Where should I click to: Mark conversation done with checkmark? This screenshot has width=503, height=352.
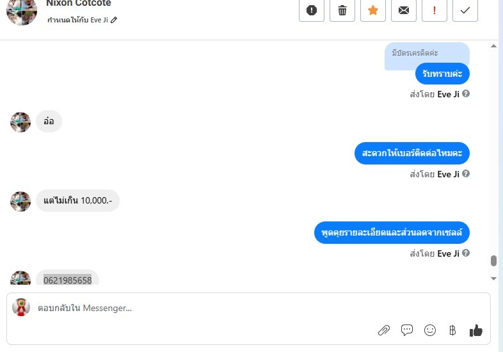pos(465,10)
